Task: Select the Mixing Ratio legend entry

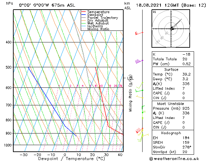Action: 98,29
